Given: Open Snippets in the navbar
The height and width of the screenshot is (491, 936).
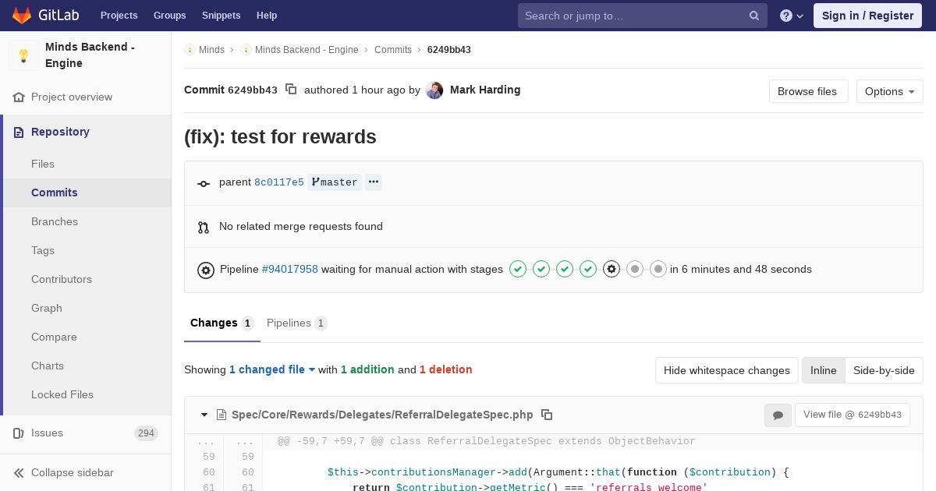Looking at the screenshot, I should (x=221, y=16).
